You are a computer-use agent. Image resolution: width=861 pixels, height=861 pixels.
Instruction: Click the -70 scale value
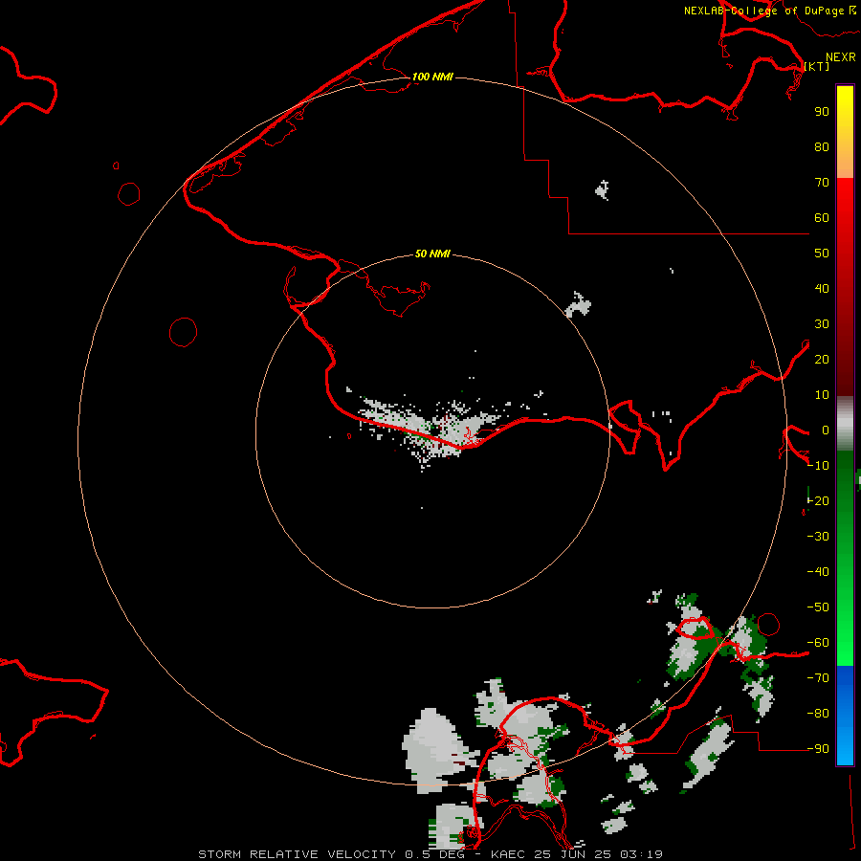pos(818,678)
